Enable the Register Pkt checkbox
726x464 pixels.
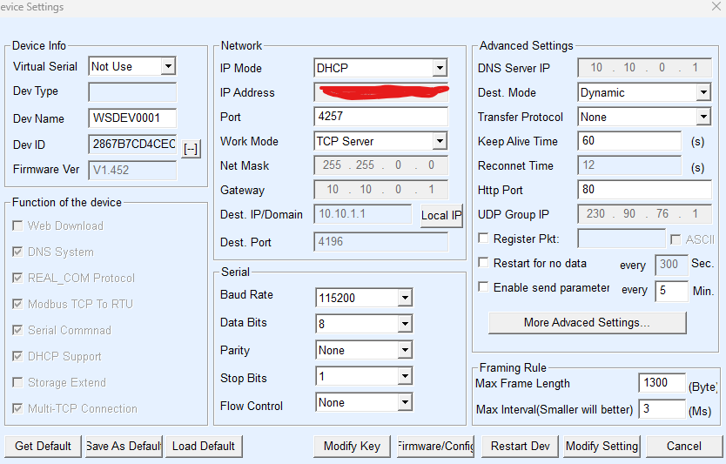point(484,239)
